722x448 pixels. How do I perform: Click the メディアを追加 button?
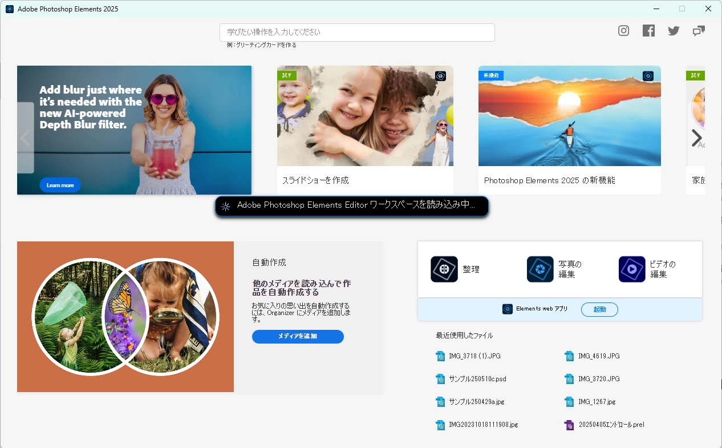[x=298, y=337]
